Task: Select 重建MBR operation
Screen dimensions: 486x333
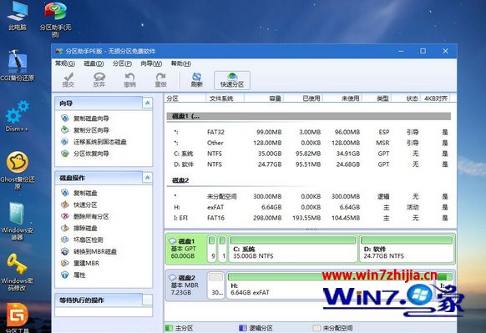Action: click(80, 263)
